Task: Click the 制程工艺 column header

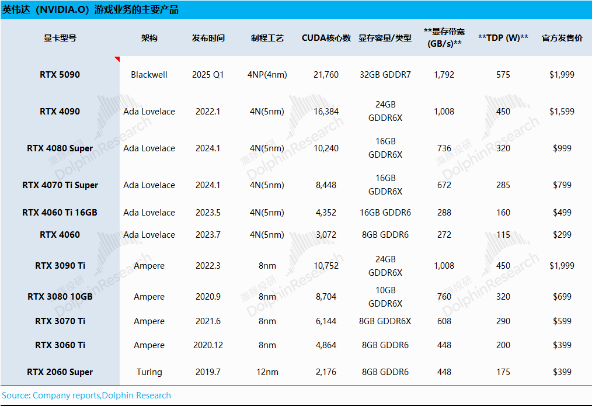Action: 267,38
